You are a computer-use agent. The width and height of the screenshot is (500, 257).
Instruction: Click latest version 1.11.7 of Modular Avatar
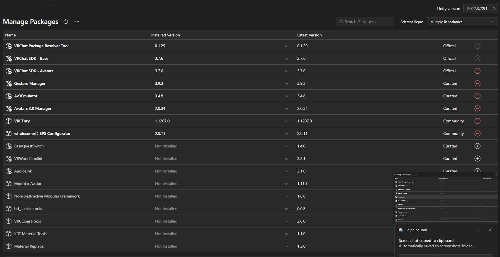tap(302, 184)
